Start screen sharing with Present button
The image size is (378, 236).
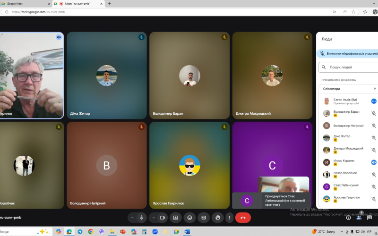tap(175, 218)
